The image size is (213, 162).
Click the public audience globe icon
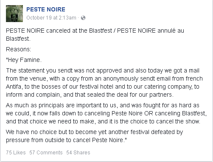(x=83, y=18)
